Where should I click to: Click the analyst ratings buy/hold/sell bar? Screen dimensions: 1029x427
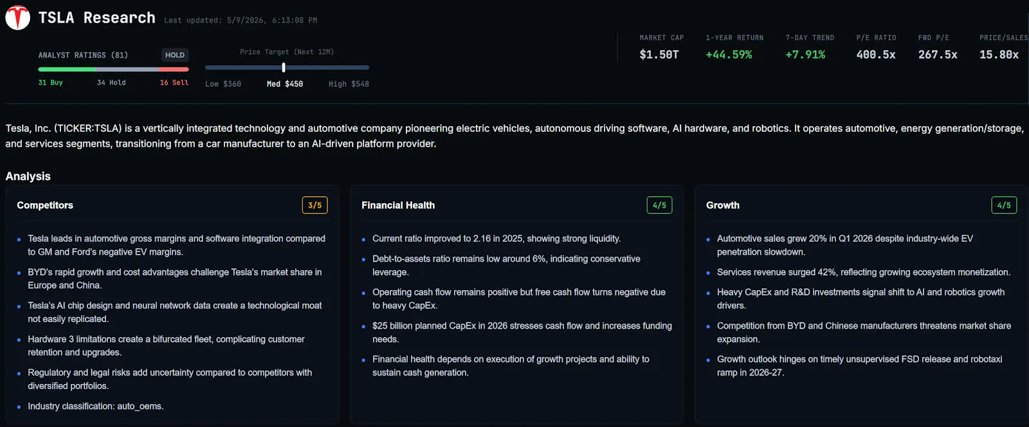coord(113,69)
